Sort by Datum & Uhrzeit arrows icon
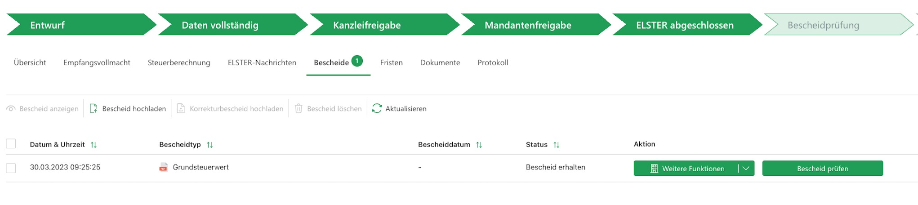Image resolution: width=918 pixels, height=205 pixels. [94, 145]
